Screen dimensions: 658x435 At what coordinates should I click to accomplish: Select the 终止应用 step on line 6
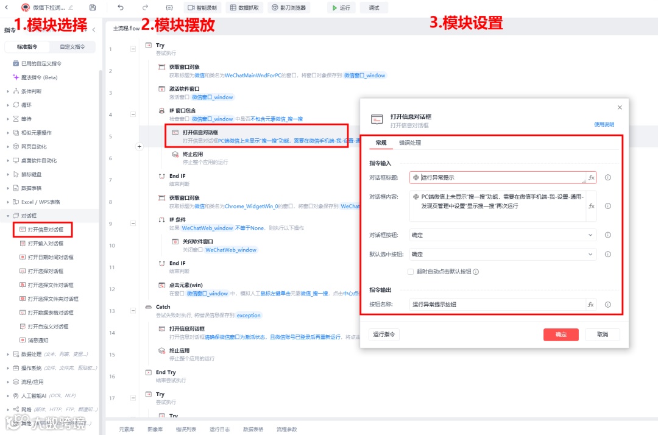pyautogui.click(x=200, y=158)
